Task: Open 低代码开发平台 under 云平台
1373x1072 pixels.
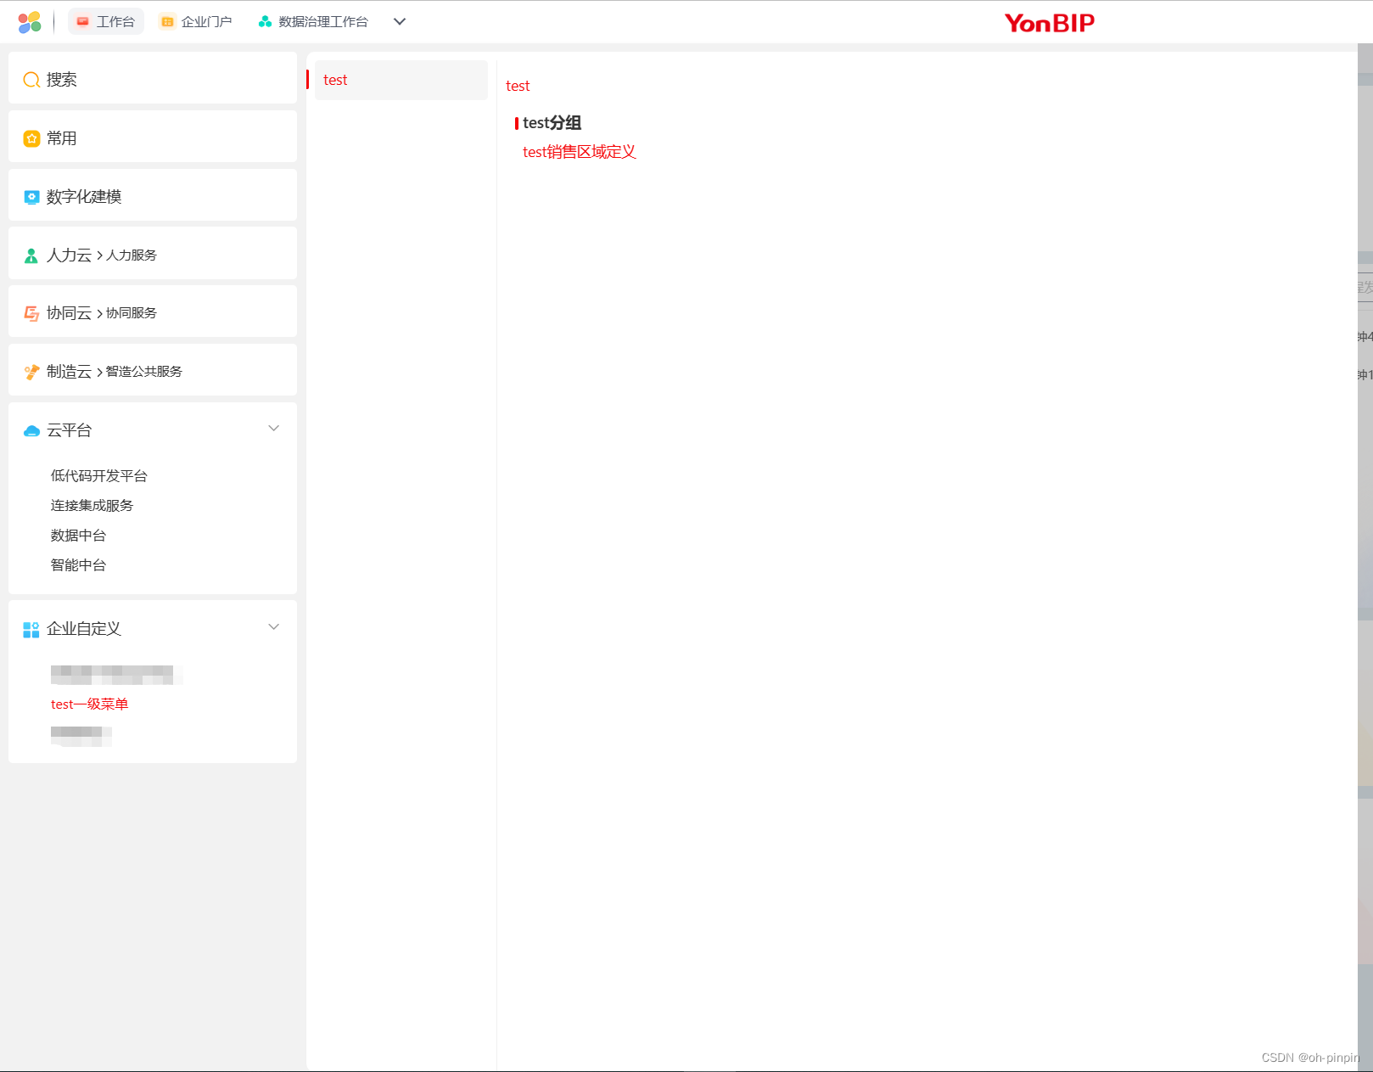Action: (98, 475)
